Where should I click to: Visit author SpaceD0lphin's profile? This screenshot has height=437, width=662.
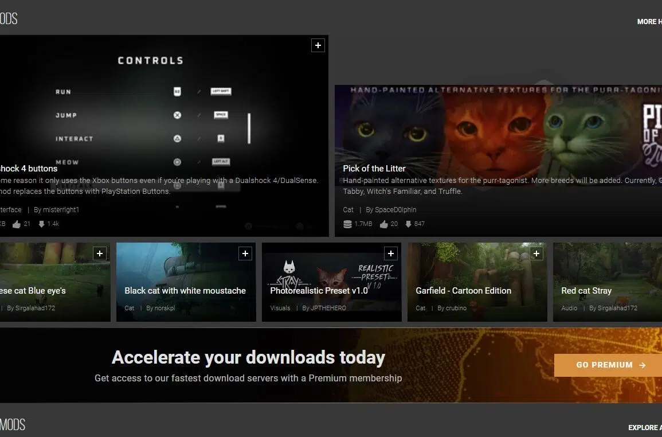tap(391, 210)
